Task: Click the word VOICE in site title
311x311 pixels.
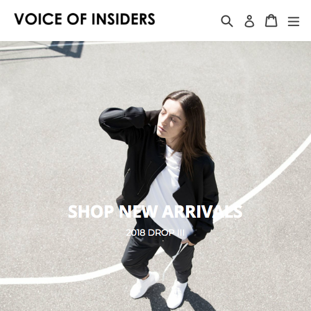Action: [38, 19]
